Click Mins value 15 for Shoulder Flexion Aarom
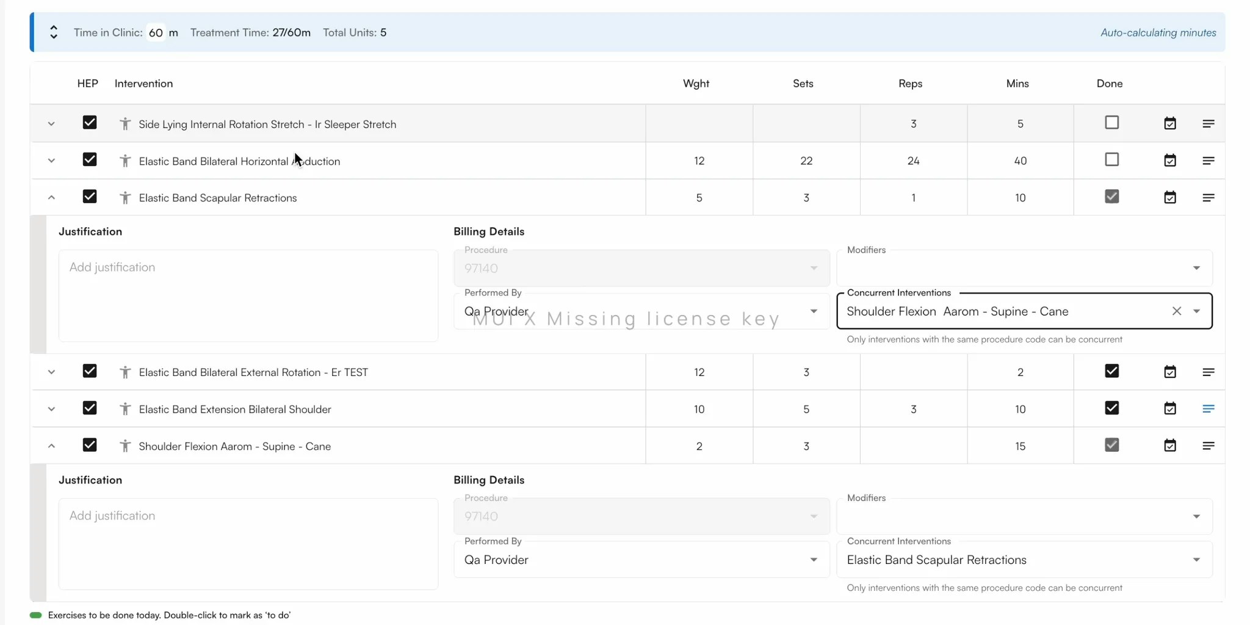This screenshot has height=625, width=1250. pyautogui.click(x=1020, y=446)
